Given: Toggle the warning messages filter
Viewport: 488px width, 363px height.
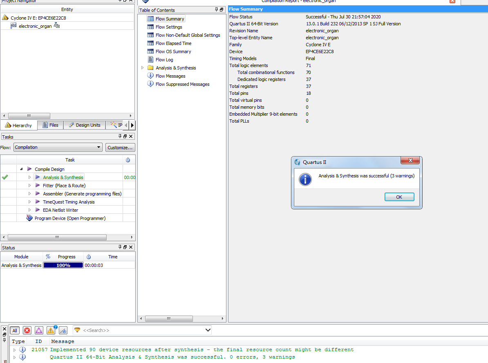Looking at the screenshot, I should [51, 330].
